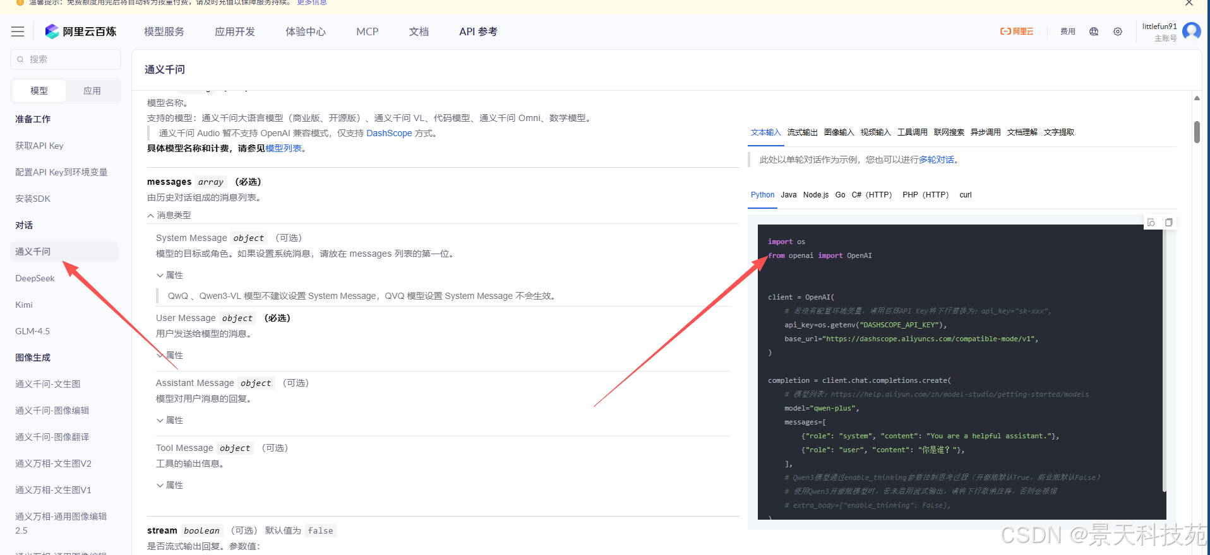Expand User Message 属性
This screenshot has width=1210, height=555.
tap(170, 355)
